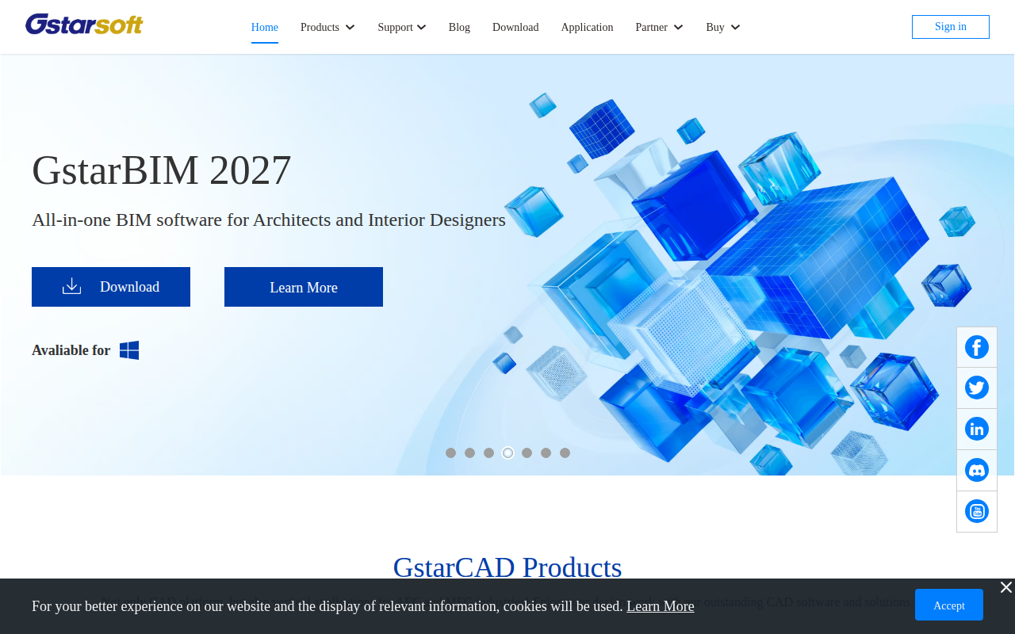Open the Application nav item
This screenshot has width=1015, height=634.
[587, 27]
